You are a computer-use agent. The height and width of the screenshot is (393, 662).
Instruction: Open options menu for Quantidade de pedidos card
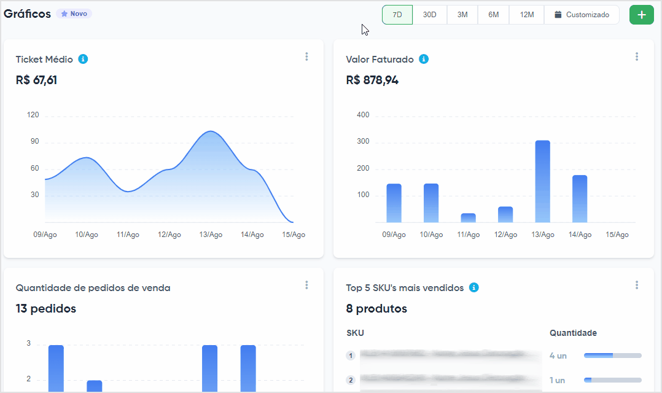point(306,286)
